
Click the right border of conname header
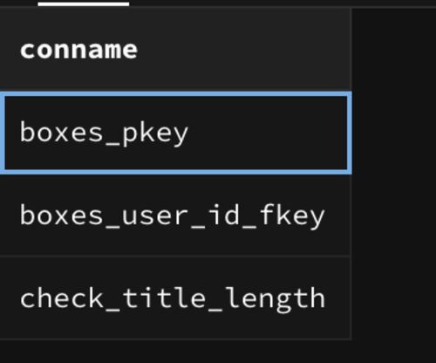351,50
